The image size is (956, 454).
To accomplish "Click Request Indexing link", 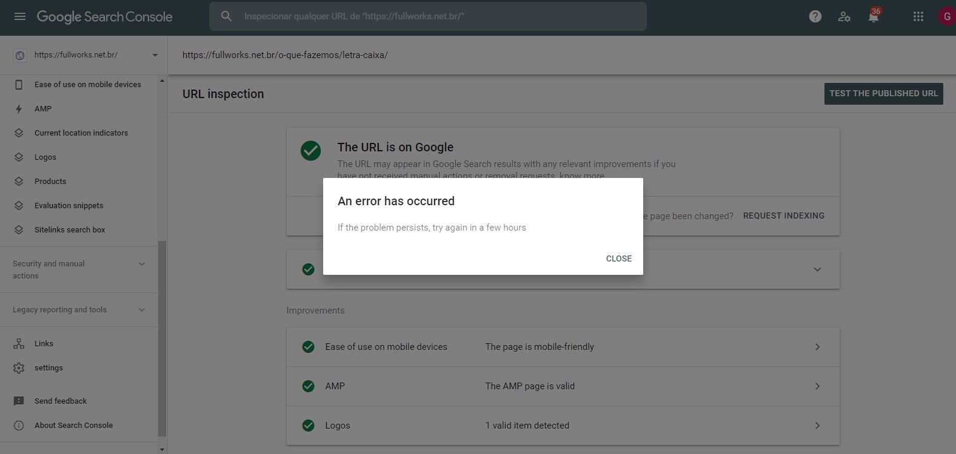I will click(x=783, y=215).
